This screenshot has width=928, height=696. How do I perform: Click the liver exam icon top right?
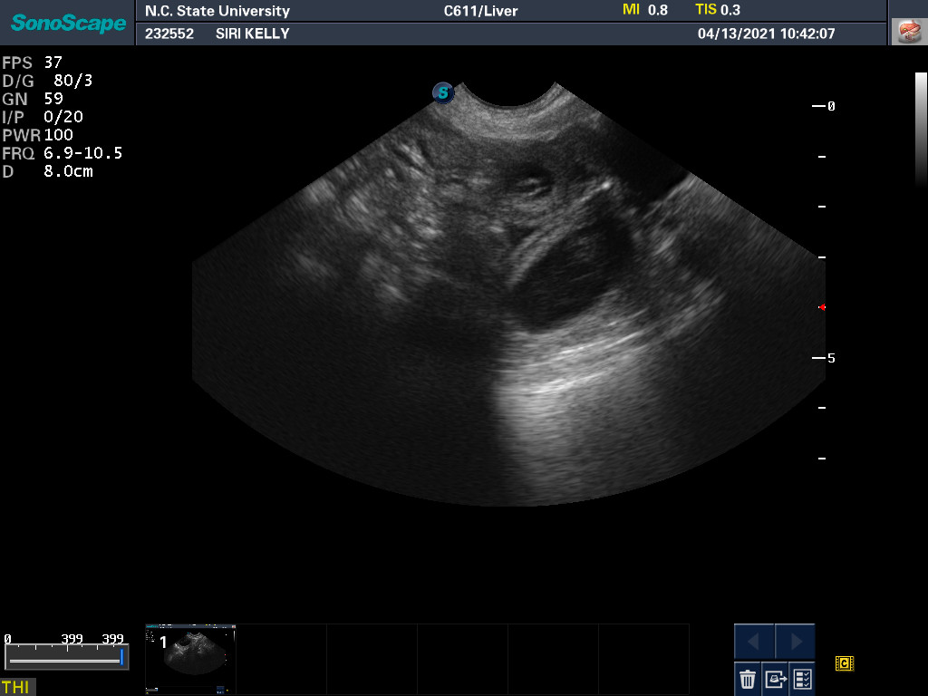click(x=907, y=31)
